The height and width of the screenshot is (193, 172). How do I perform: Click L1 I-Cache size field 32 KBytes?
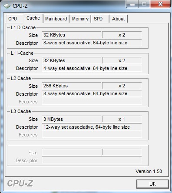(71, 60)
